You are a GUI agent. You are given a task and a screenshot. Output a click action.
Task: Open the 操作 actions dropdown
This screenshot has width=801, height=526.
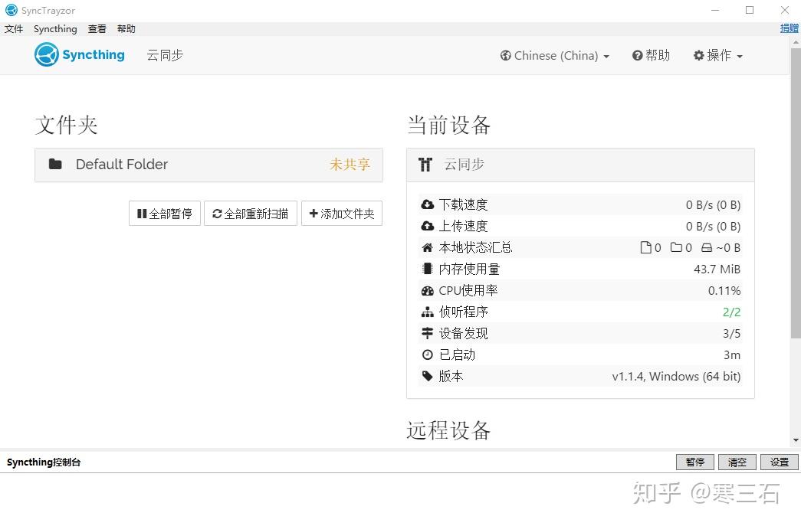click(717, 55)
